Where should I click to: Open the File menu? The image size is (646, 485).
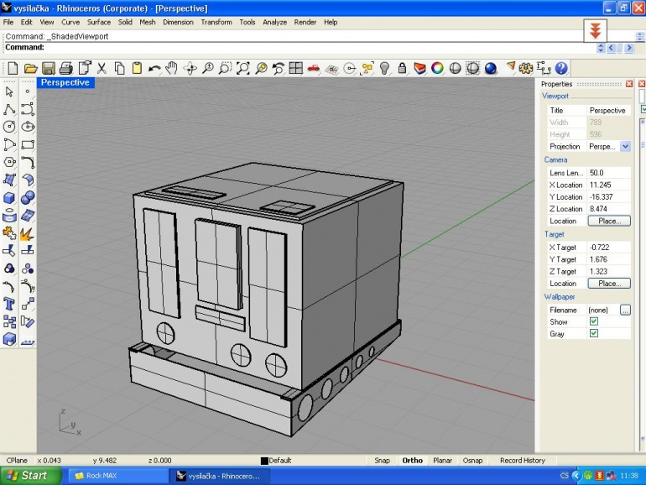click(8, 23)
